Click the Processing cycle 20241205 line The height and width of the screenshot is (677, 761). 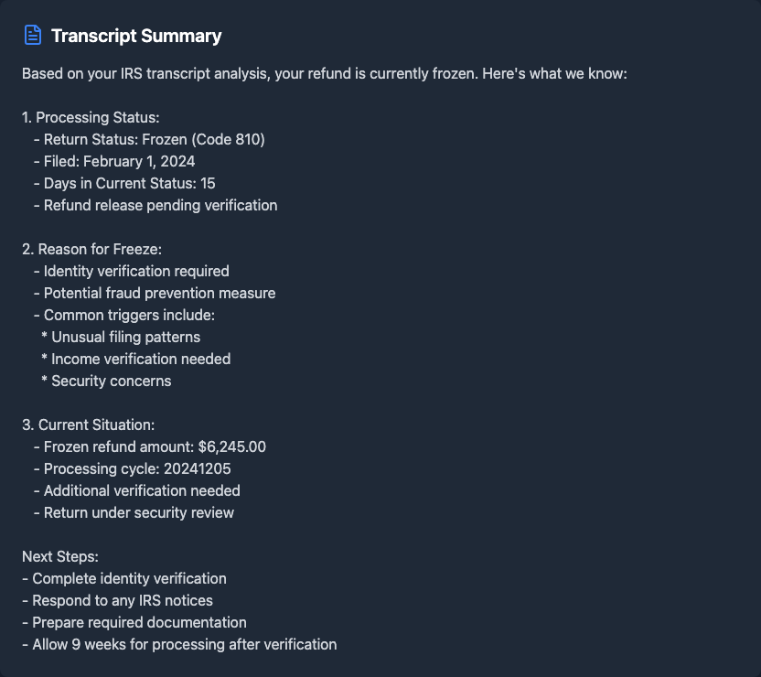coord(142,468)
